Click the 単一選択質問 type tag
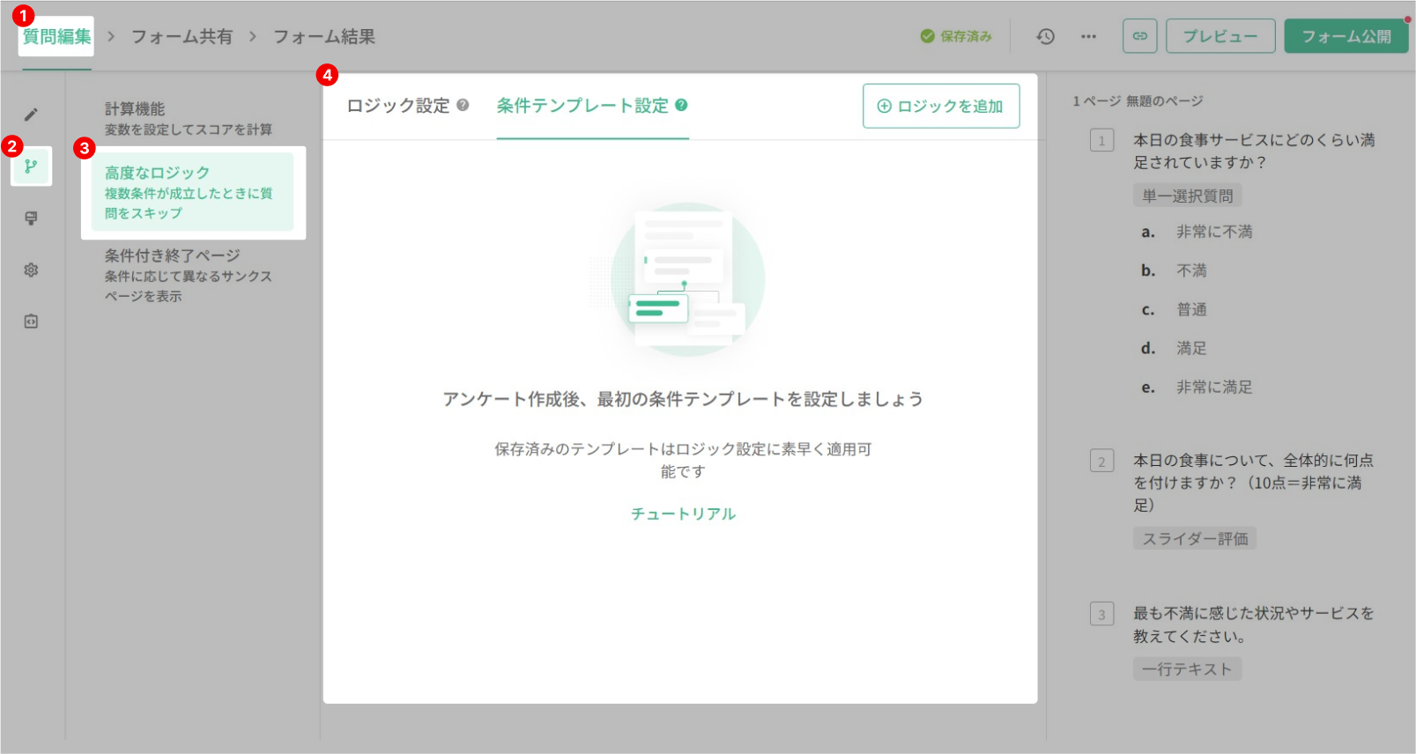 1188,196
